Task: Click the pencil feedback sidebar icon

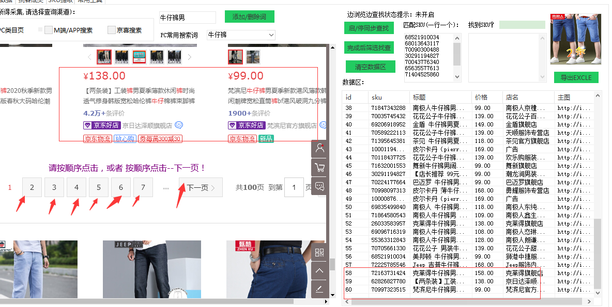Action: [319, 289]
